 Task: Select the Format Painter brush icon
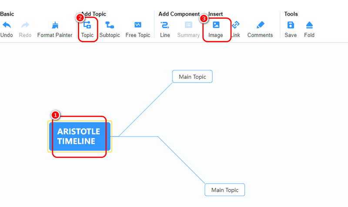click(55, 25)
